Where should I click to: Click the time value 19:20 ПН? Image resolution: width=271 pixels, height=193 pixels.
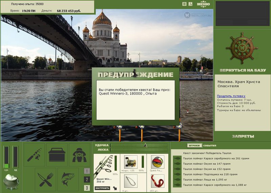tap(28, 11)
